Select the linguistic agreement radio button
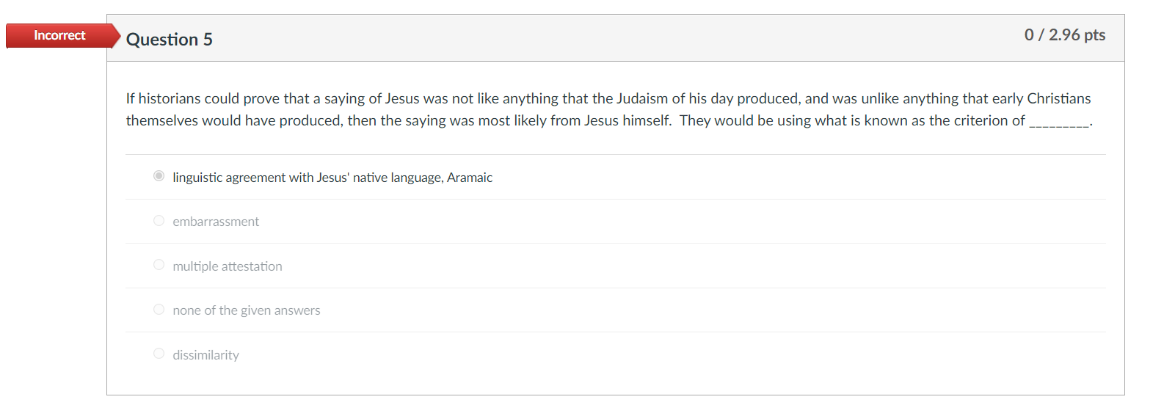Screen dimensions: 1175x416 [x=159, y=176]
